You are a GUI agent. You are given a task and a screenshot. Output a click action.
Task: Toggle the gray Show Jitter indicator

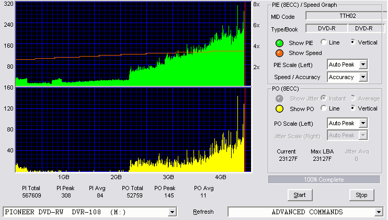tap(279, 98)
